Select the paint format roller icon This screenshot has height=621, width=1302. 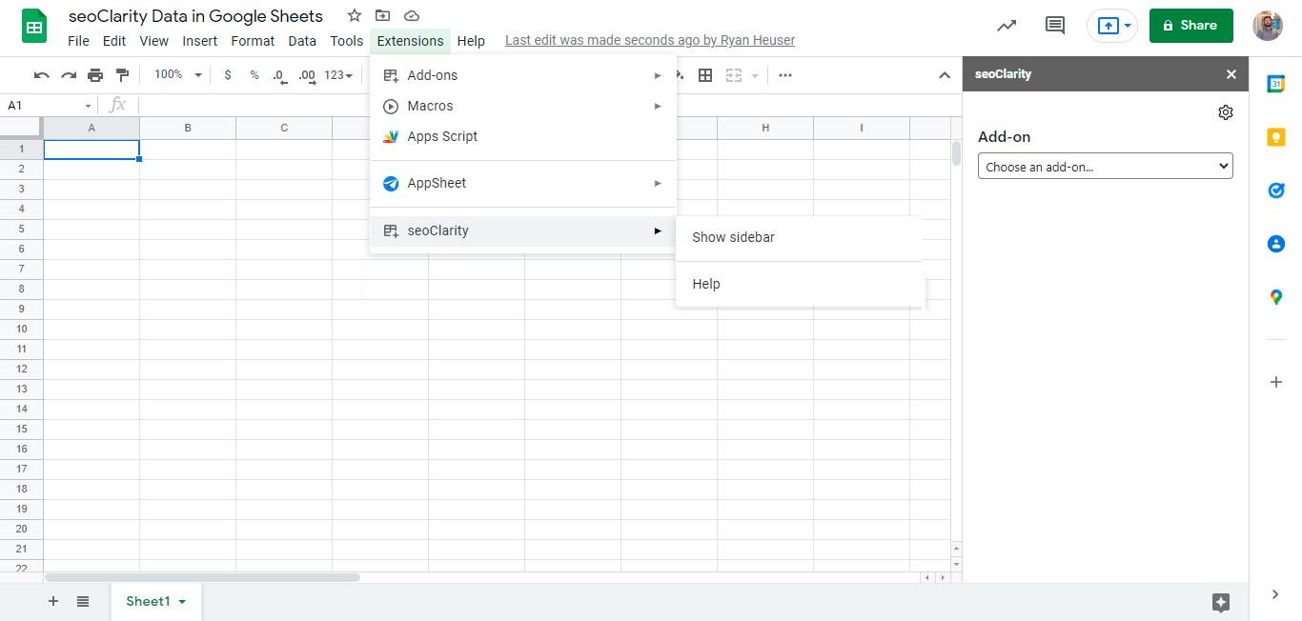click(x=122, y=75)
